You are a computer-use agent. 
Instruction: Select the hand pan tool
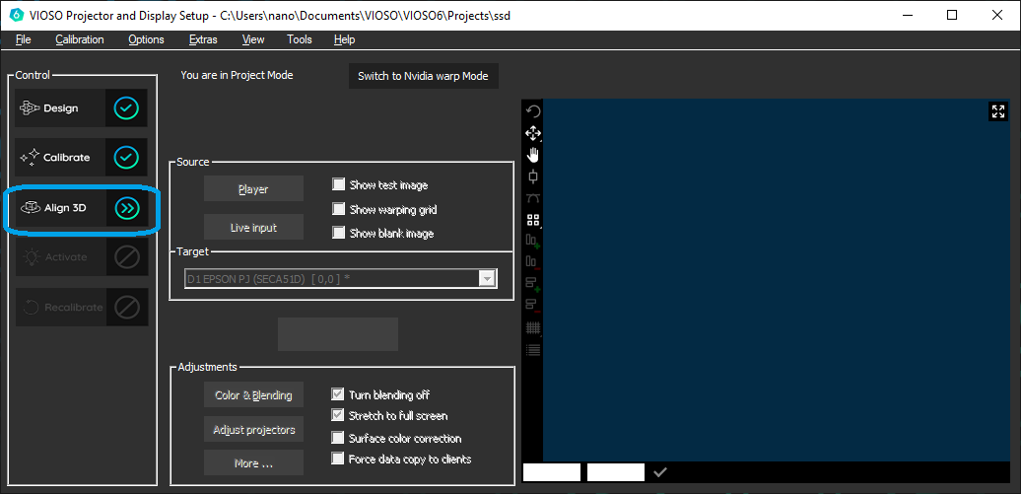533,155
